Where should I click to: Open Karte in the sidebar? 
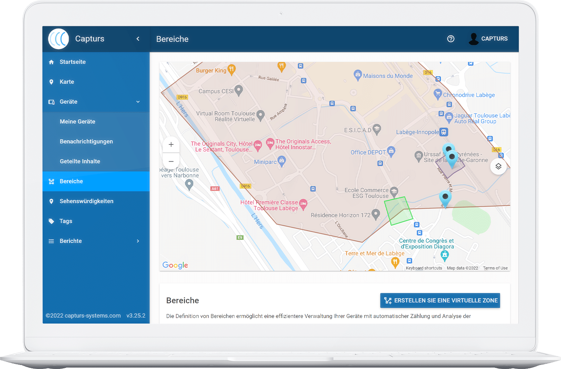click(96, 82)
